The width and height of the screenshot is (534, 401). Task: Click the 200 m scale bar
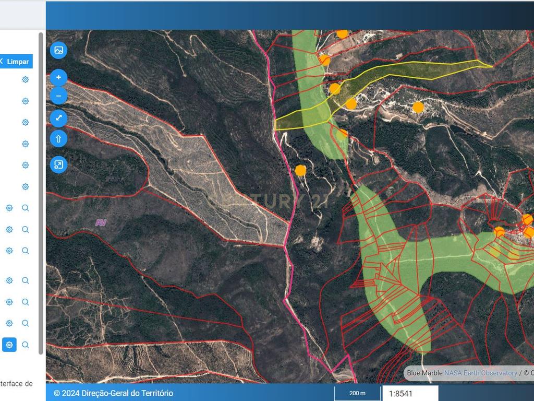[357, 393]
